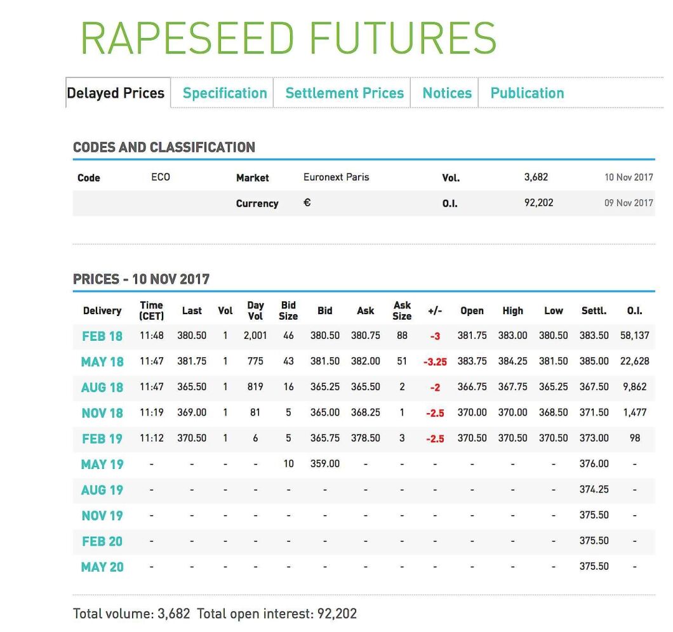Click the Rapeseed Futures page title
This screenshot has width=673, height=632.
[x=288, y=38]
